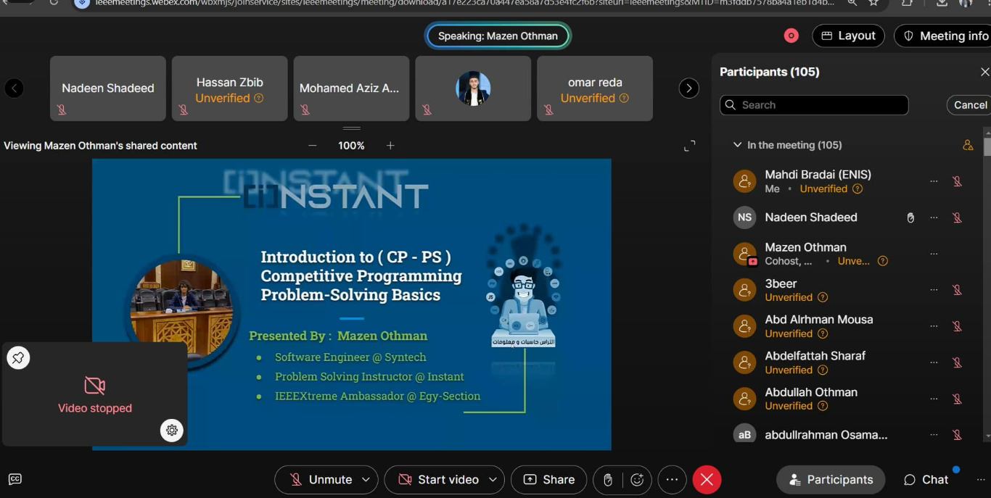The height and width of the screenshot is (498, 991).
Task: Click muted mic icon for Nadeen Shadeed in list
Action: [957, 217]
